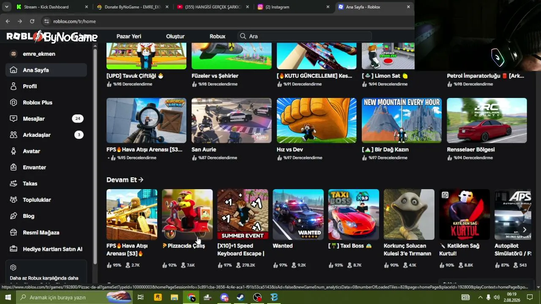541x304 pixels.
Task: Click the Blog icon in sidebar
Action: (14, 216)
